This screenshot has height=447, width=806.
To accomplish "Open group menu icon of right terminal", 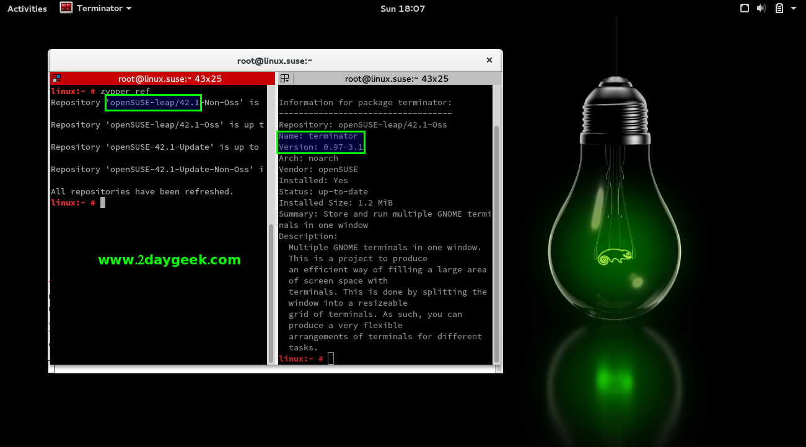I will click(285, 79).
